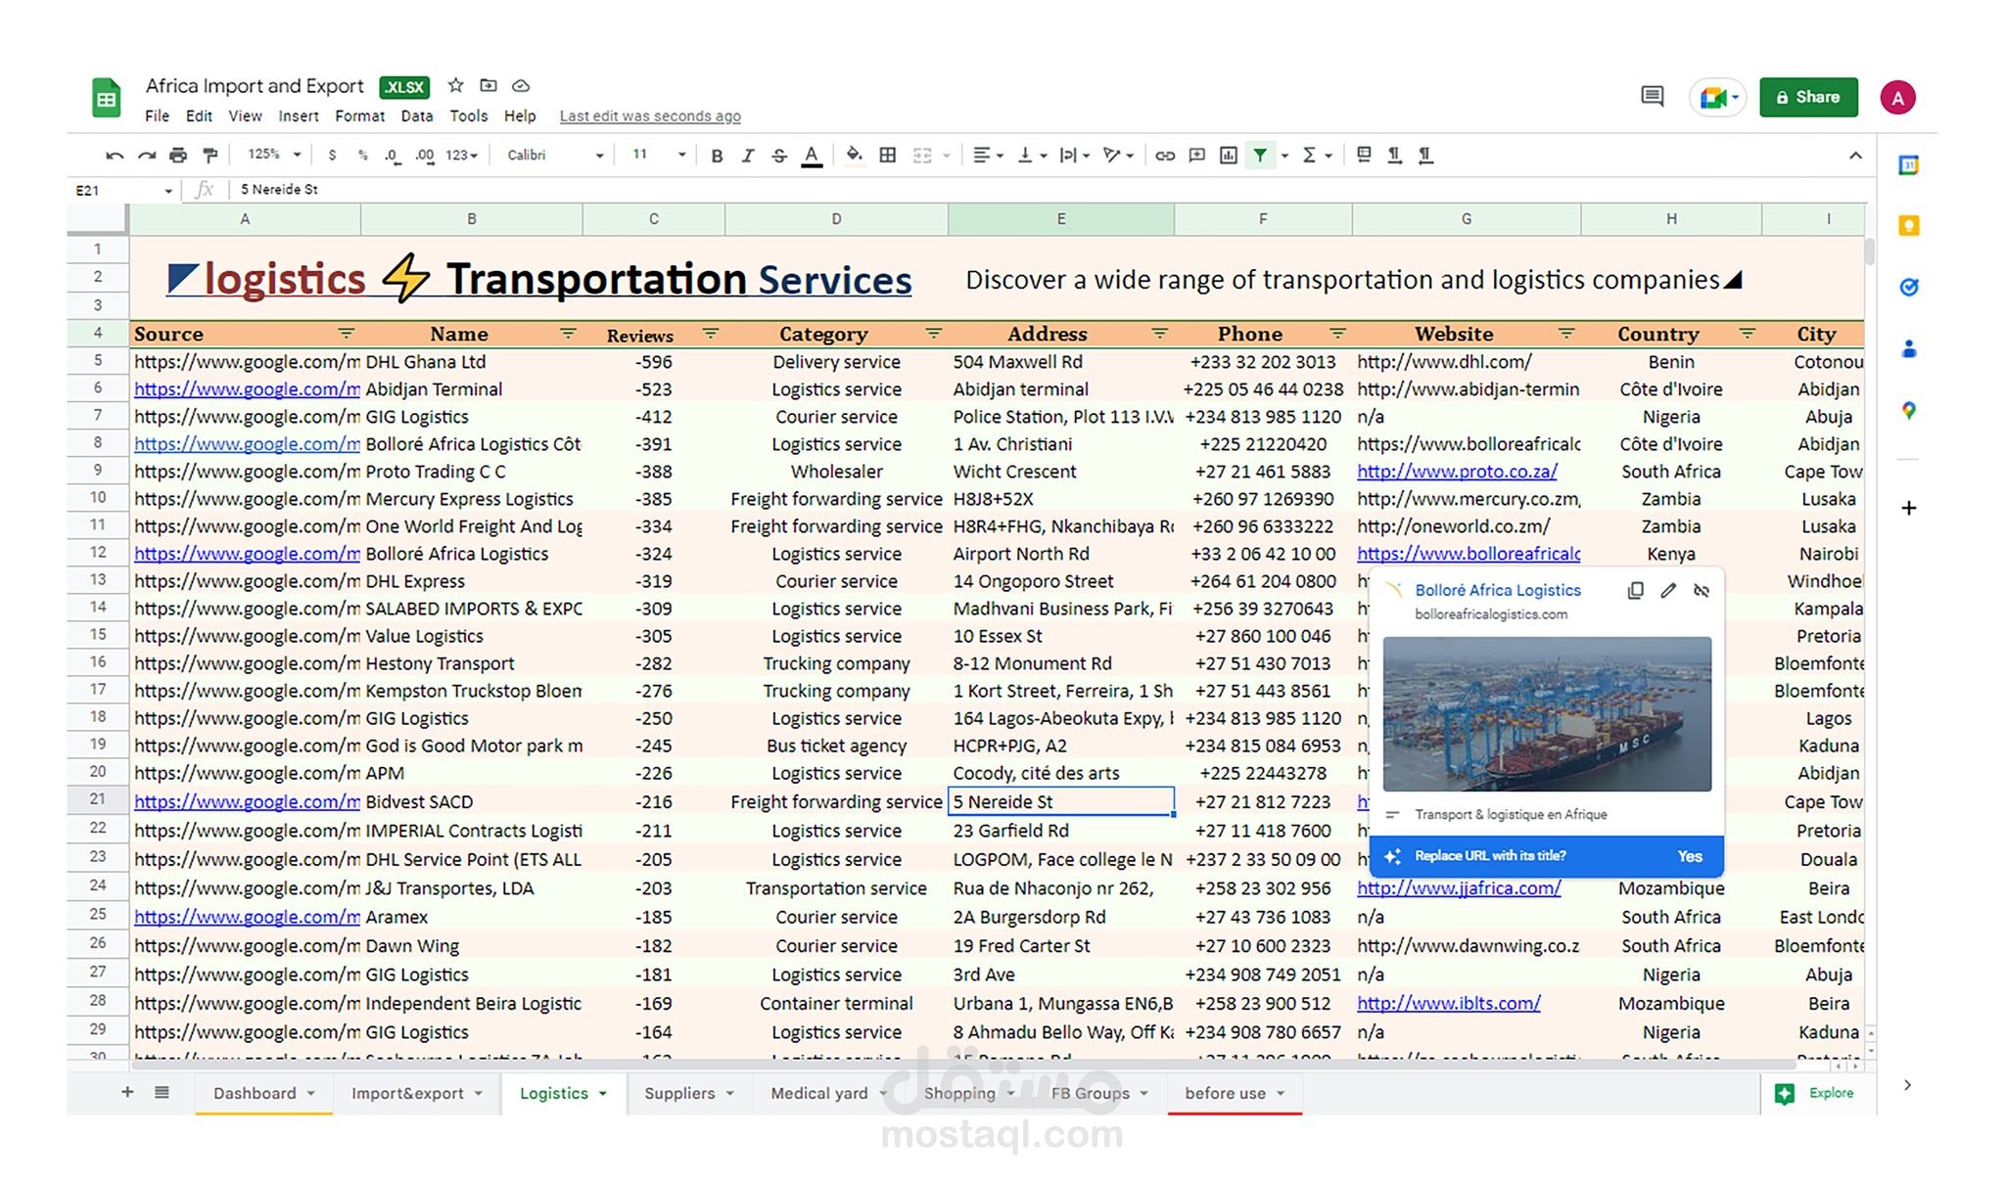Click the insert chart icon
The width and height of the screenshot is (2005, 1179).
(1228, 155)
